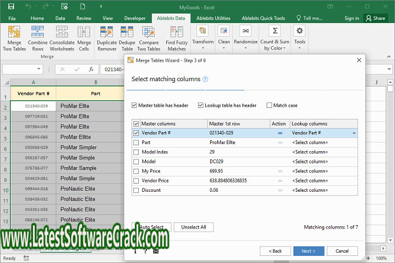Enable the Match case checkbox
Screen dimensions: 395x263
269,105
